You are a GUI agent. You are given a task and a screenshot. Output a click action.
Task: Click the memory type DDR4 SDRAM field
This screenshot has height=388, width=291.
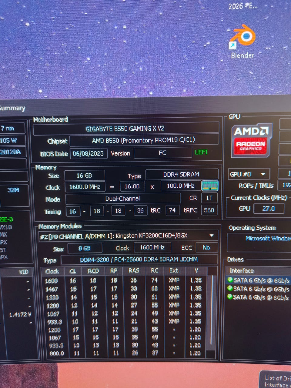181,174
